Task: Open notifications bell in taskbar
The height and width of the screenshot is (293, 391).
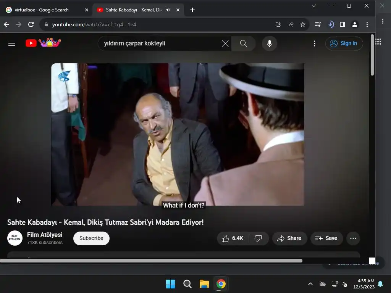Action: point(381,284)
